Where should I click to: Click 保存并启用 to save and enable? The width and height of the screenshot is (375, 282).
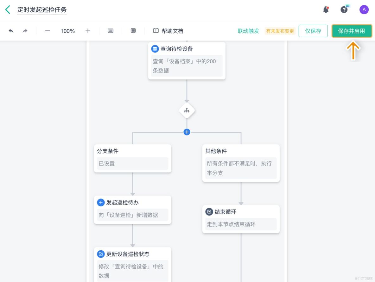tap(352, 31)
